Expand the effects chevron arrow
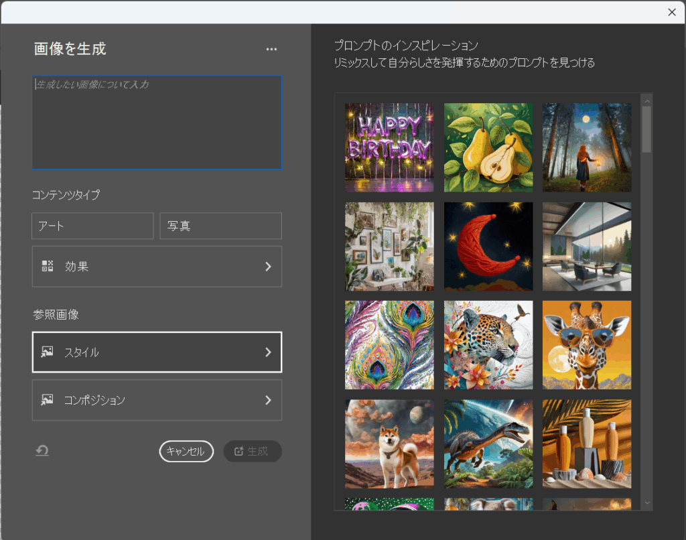Screen dimensions: 686x540 [268, 266]
